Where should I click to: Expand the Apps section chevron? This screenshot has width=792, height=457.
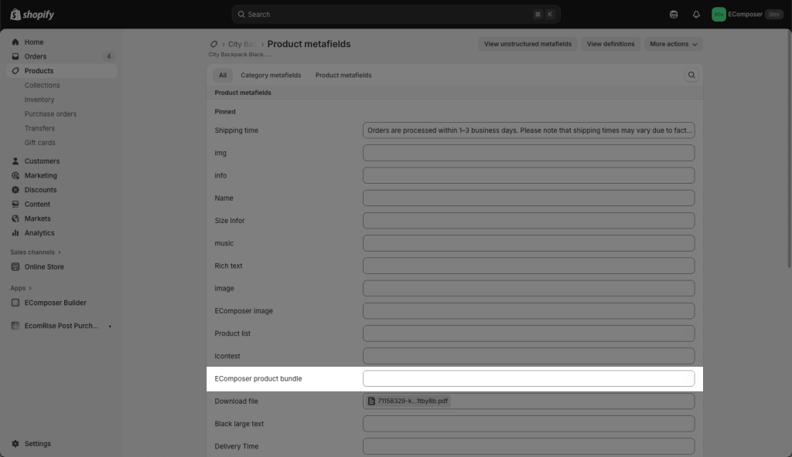30,288
